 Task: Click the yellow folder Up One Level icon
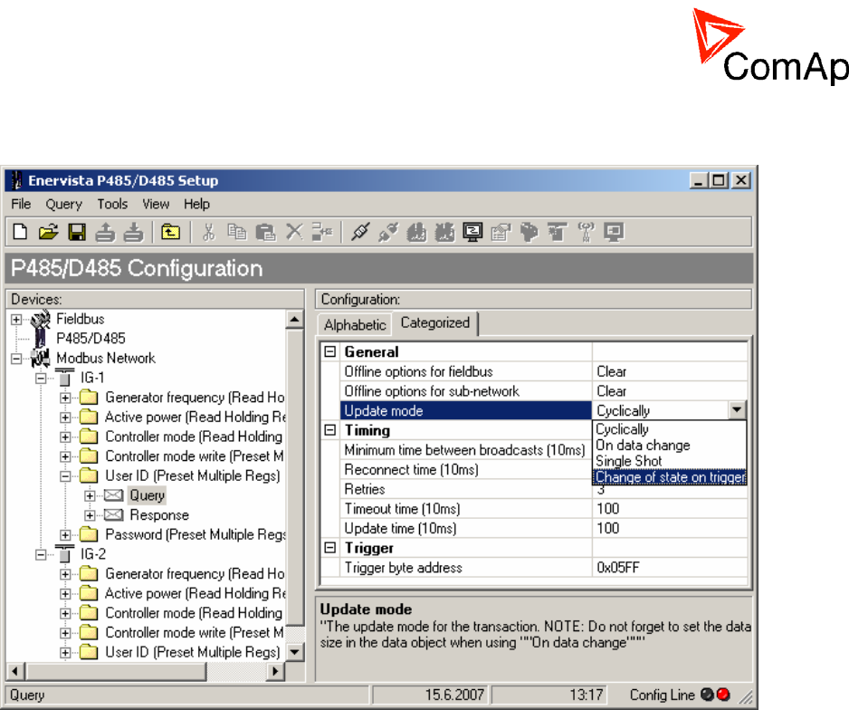pos(170,232)
